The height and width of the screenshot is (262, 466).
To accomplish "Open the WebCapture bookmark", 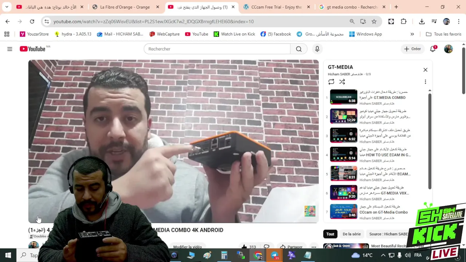I will click(x=164, y=34).
